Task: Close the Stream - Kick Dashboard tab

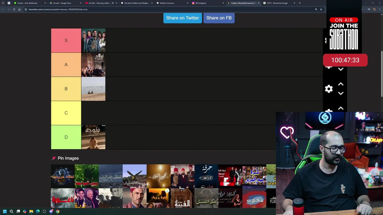Action: point(45,3)
